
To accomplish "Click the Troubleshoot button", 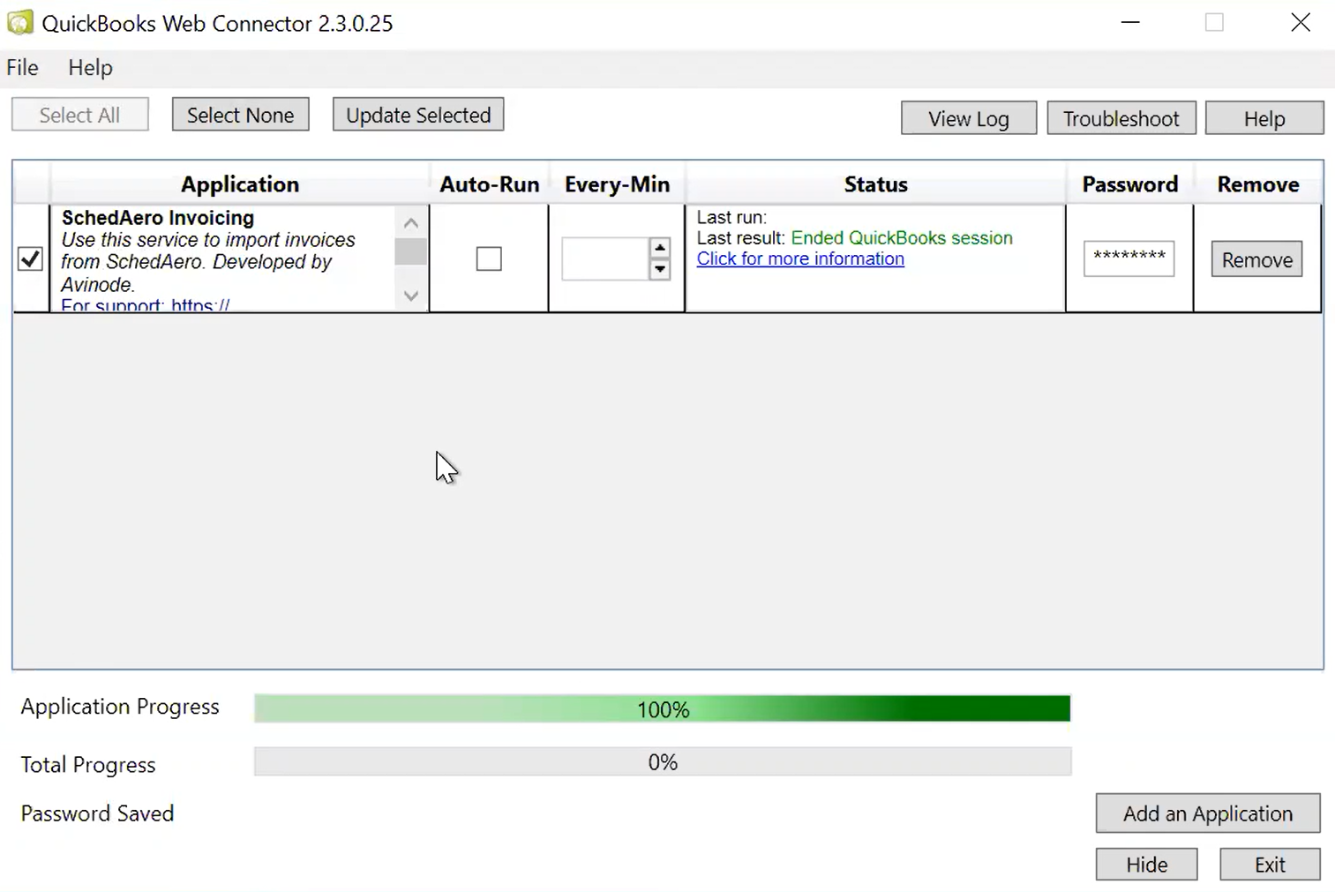I will tap(1121, 118).
